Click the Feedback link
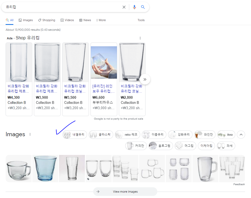The image size is (251, 198). click(239, 184)
